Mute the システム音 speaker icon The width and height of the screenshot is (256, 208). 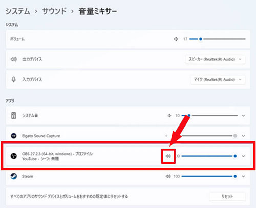tap(169, 116)
